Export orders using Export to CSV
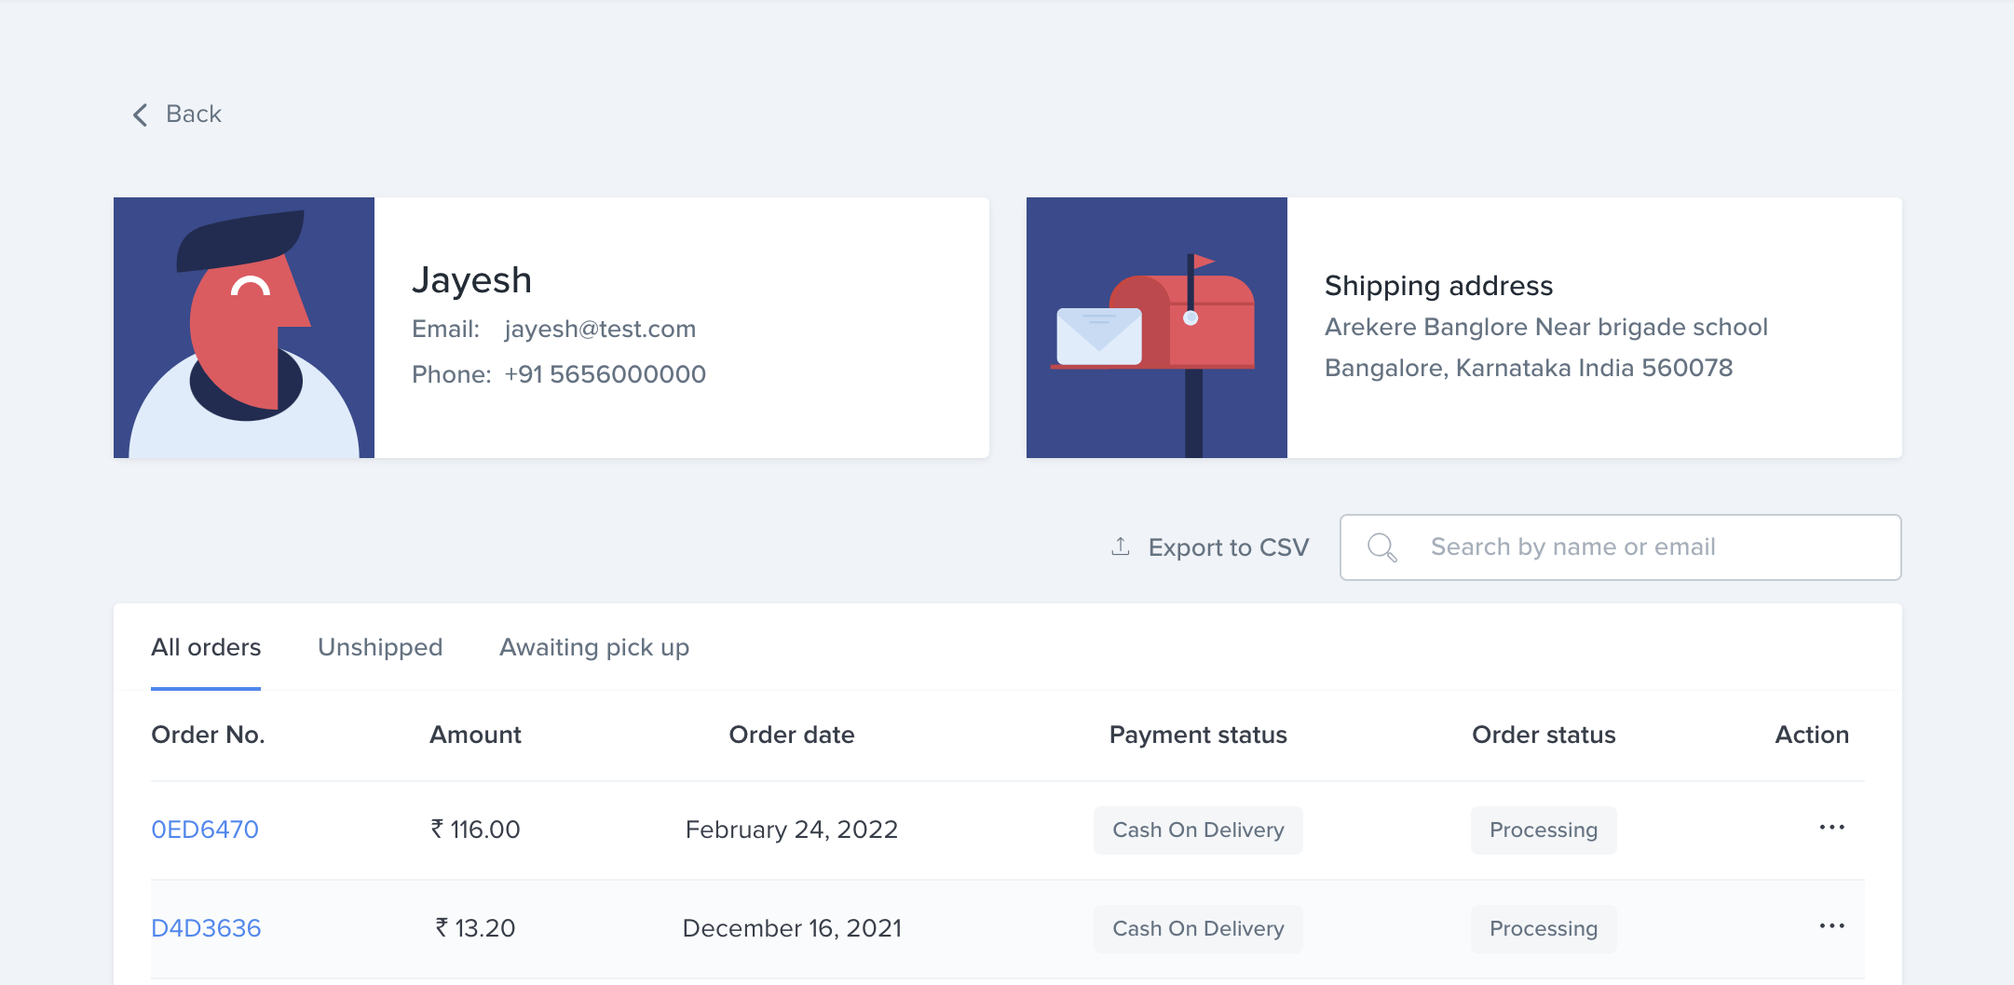The width and height of the screenshot is (2014, 985). (1210, 547)
